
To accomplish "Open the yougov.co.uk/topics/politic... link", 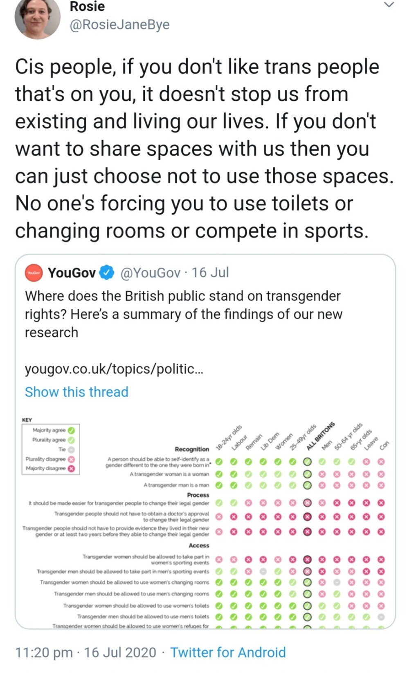I will click(x=114, y=369).
